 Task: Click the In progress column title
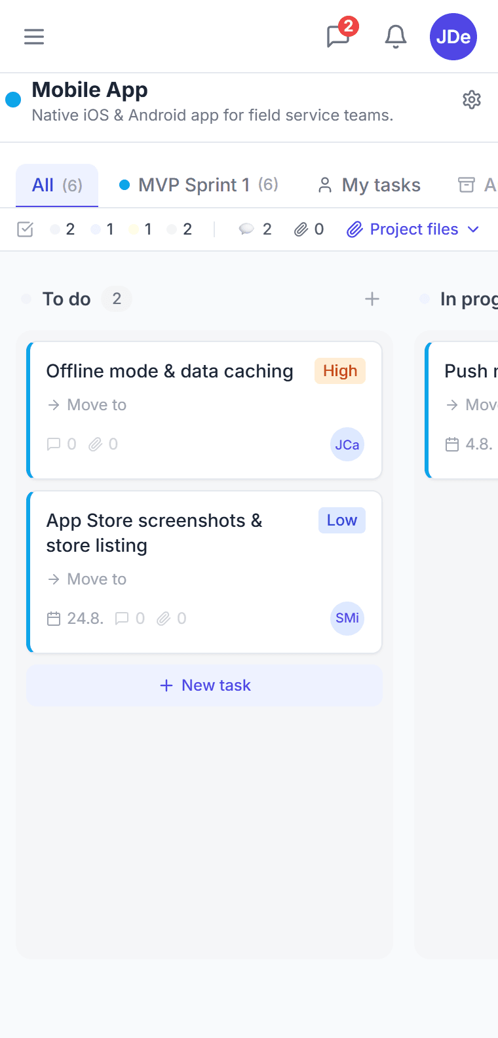click(469, 299)
